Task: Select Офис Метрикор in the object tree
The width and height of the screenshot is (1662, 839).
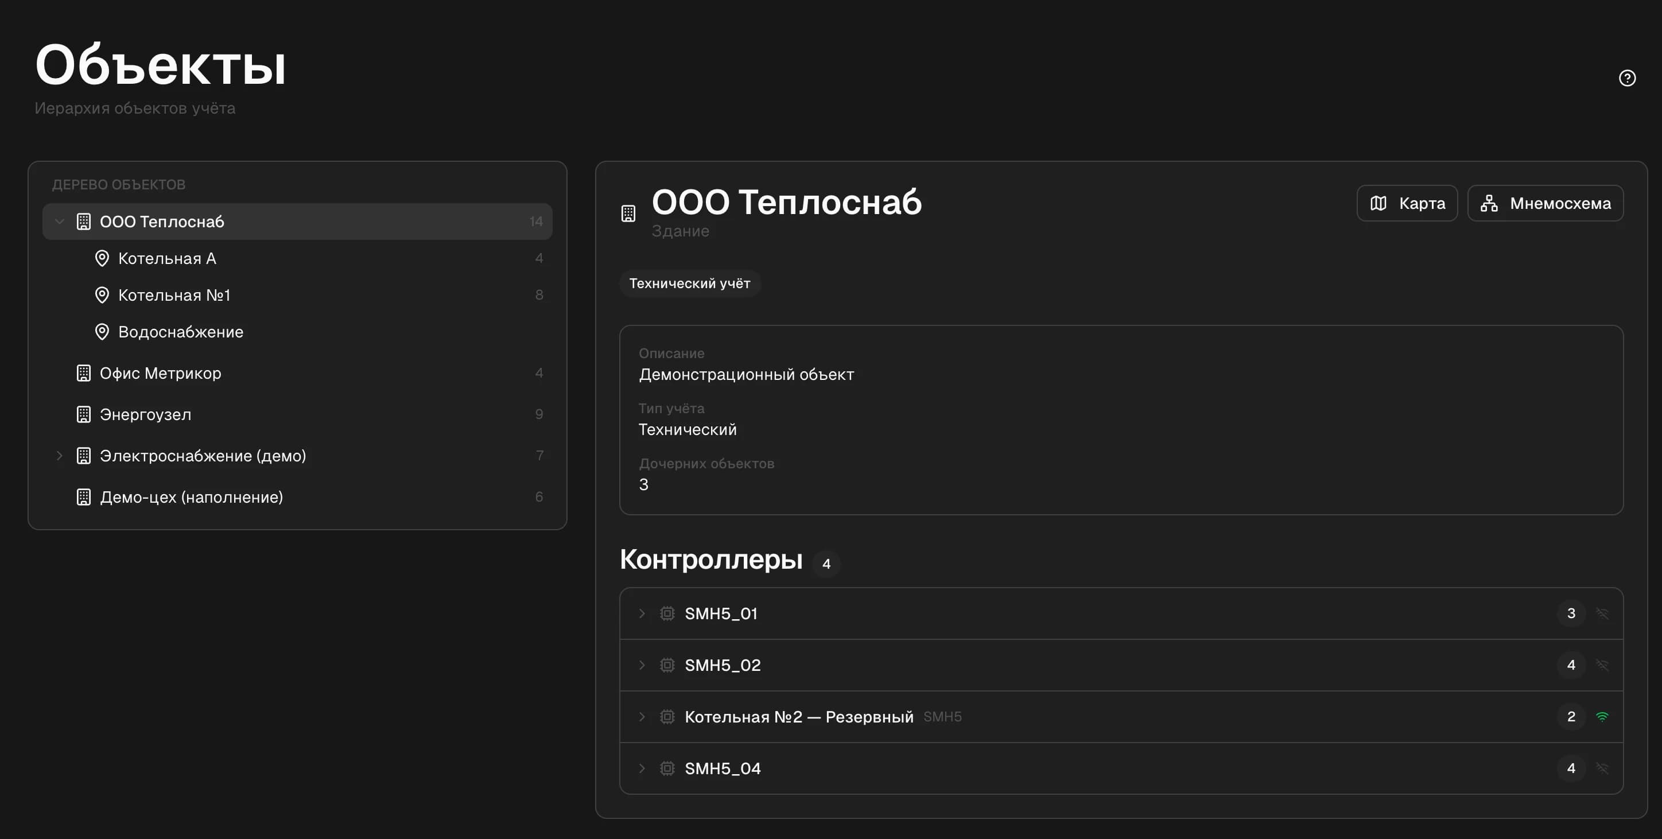Action: point(297,373)
